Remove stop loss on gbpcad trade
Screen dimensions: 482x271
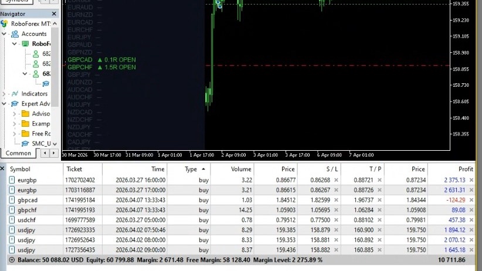336,200
